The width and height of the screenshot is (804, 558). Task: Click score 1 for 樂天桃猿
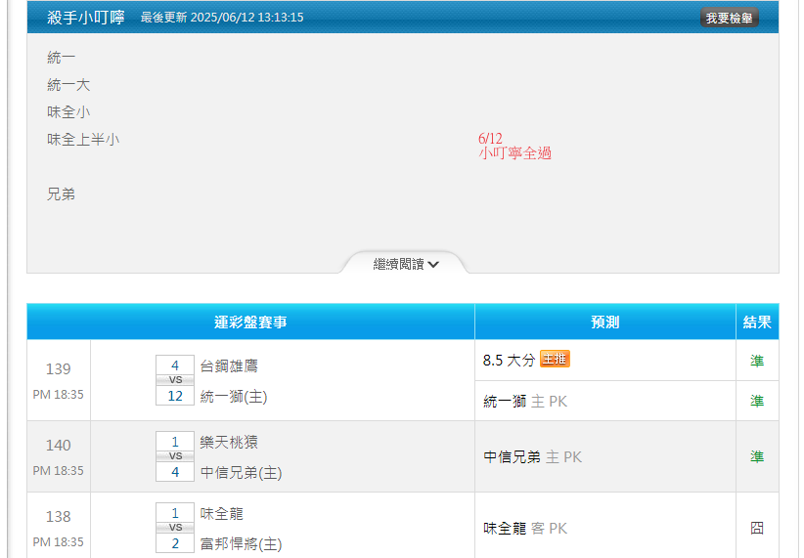(x=175, y=442)
